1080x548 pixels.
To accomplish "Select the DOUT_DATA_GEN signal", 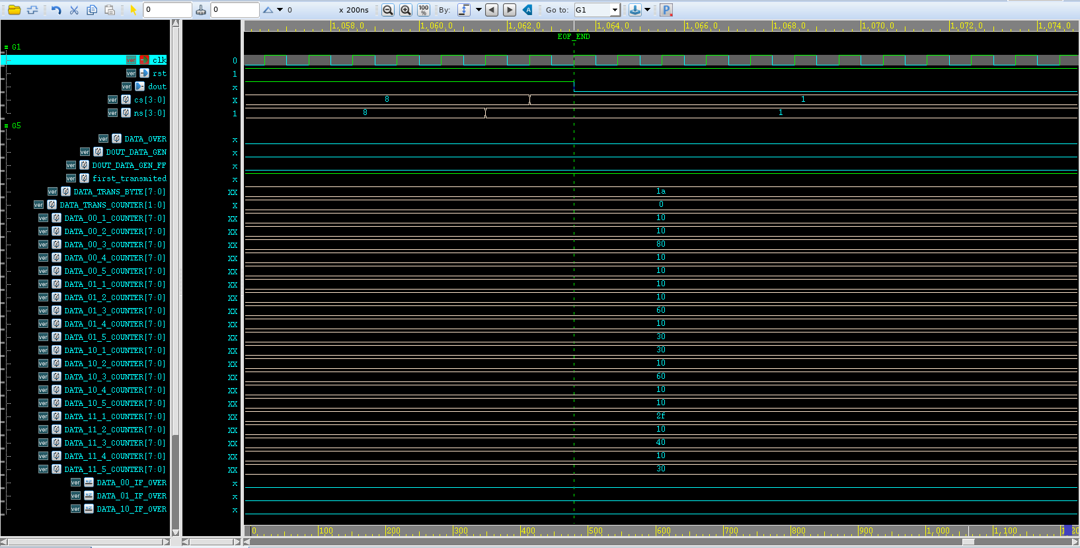I will pyautogui.click(x=136, y=152).
